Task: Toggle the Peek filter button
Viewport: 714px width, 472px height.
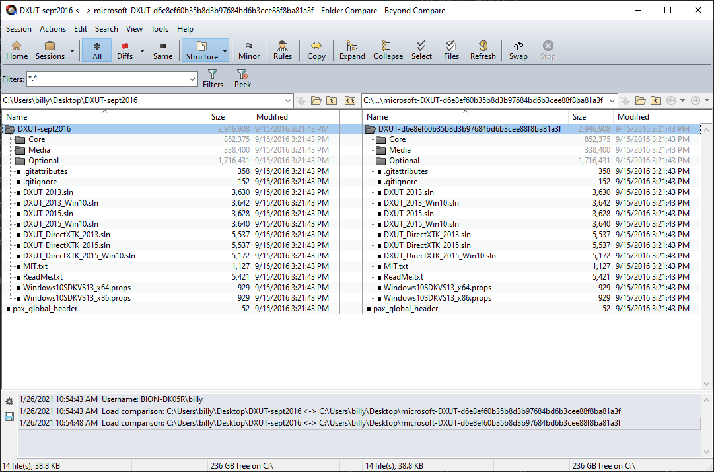Action: pos(242,79)
